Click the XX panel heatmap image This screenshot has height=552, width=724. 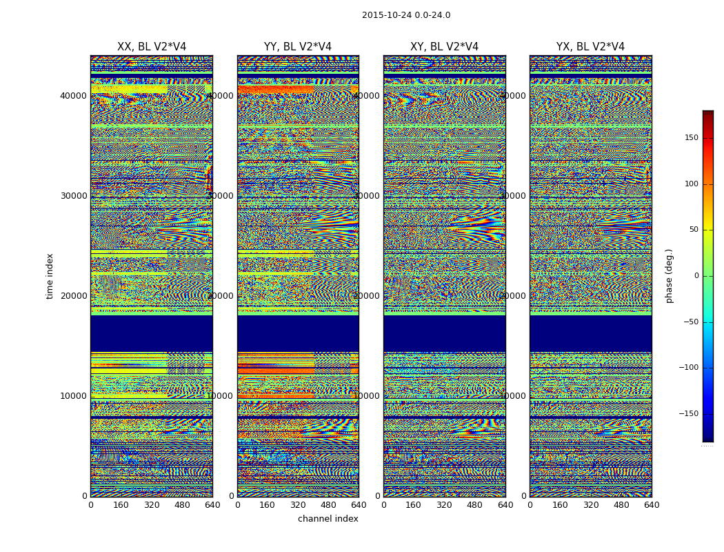point(152,276)
